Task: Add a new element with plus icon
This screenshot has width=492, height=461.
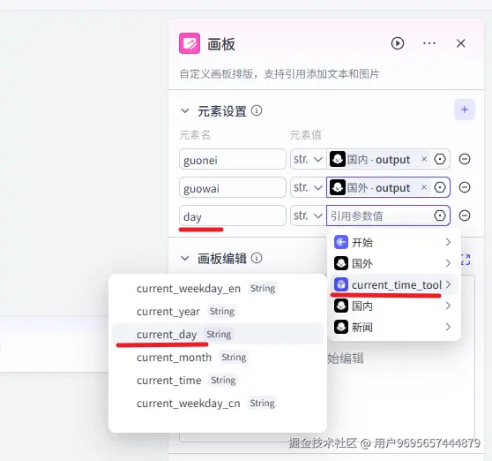Action: 465,110
